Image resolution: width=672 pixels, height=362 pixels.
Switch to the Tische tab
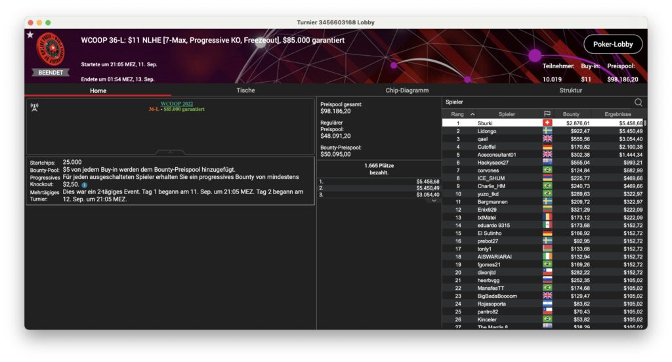(245, 90)
